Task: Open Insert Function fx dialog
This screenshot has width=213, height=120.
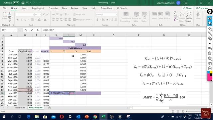Action: 38,30
